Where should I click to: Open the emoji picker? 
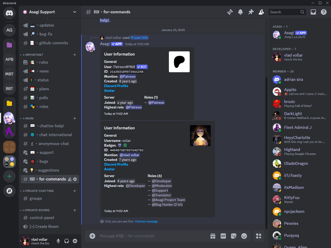click(244, 236)
